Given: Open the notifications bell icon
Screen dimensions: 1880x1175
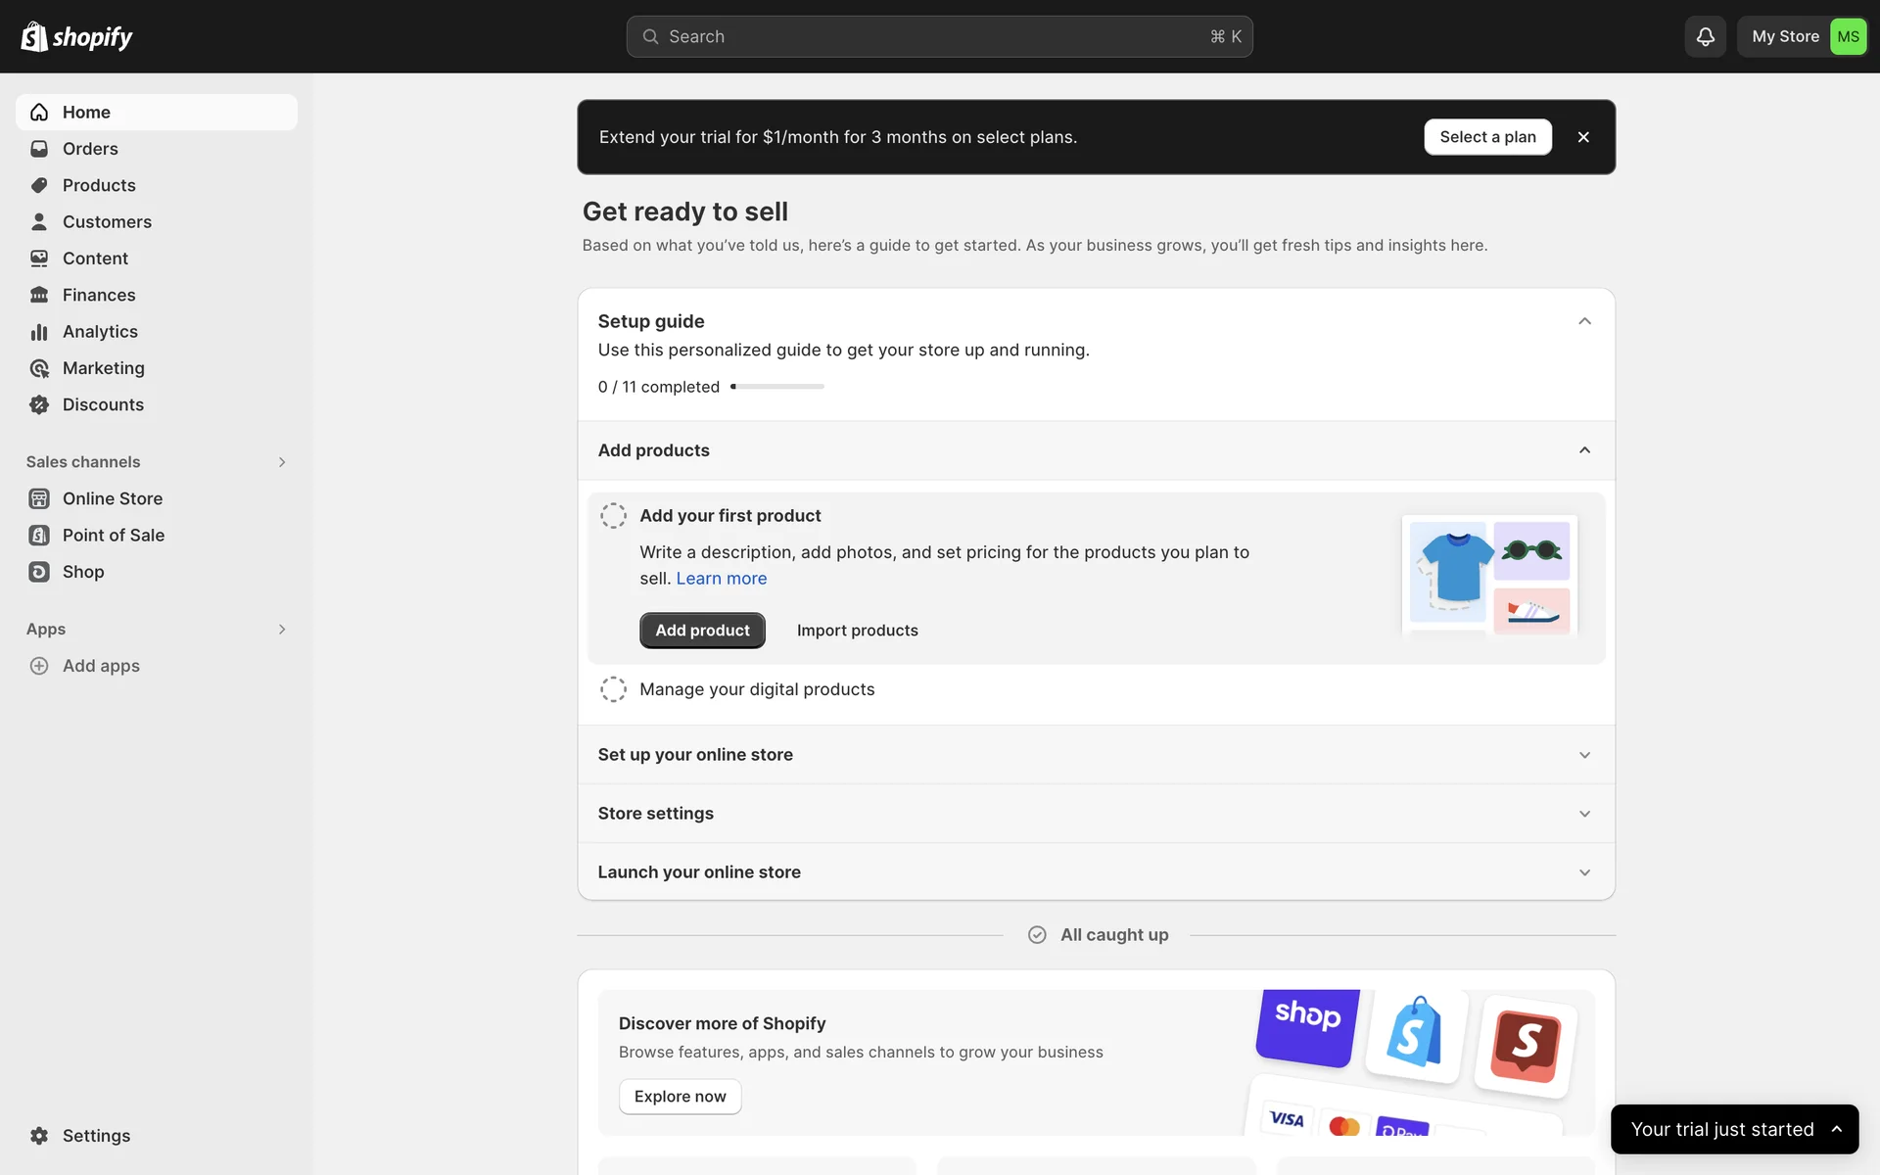Looking at the screenshot, I should tap(1705, 36).
